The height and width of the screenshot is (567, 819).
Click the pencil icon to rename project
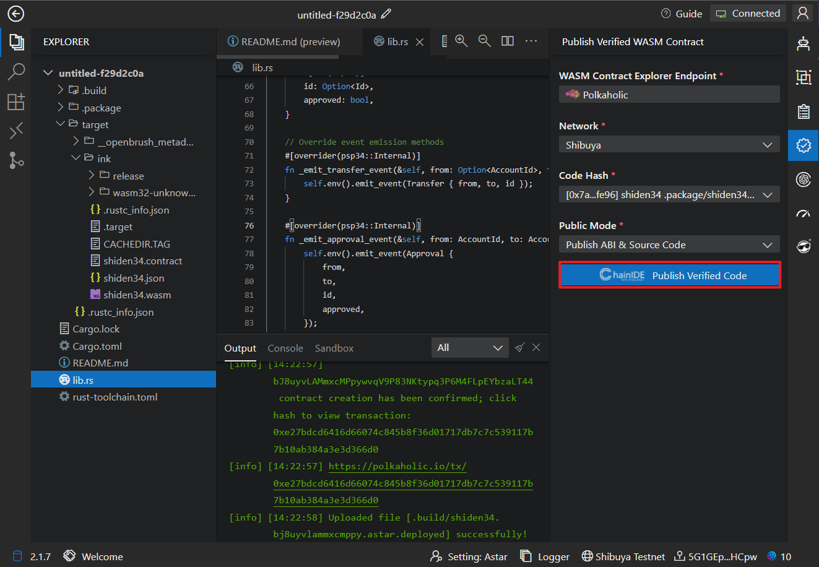386,14
